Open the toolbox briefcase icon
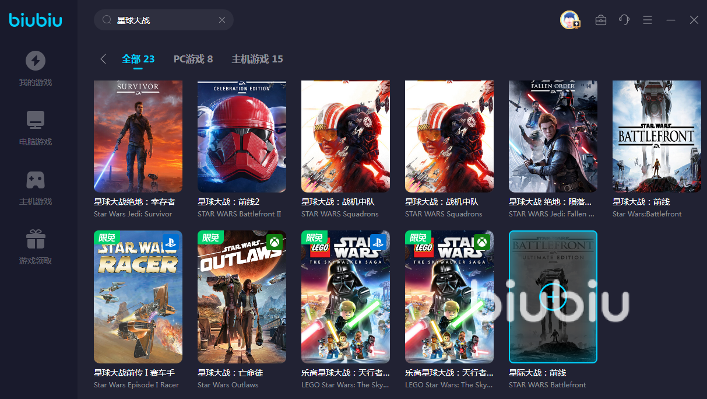This screenshot has height=399, width=707. click(x=600, y=20)
